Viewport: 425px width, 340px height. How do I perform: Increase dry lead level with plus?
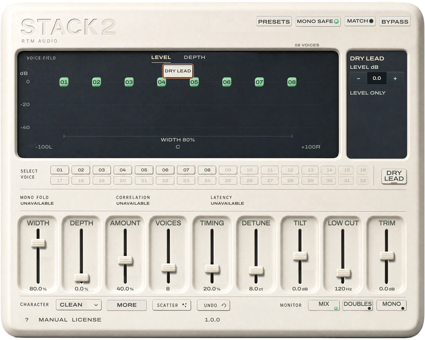(x=395, y=79)
